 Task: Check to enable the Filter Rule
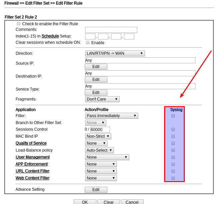point(19,24)
